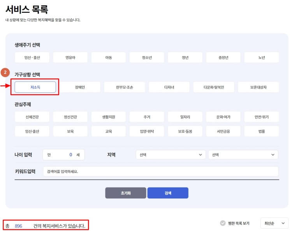Pick the 생활지원 interest topic

click(109, 117)
